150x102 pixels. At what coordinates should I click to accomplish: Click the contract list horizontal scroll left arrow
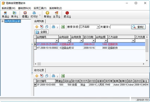pyautogui.click(x=35, y=64)
